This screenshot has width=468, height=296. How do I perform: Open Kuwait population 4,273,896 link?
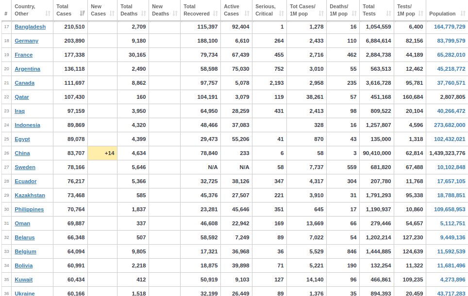pos(453,280)
